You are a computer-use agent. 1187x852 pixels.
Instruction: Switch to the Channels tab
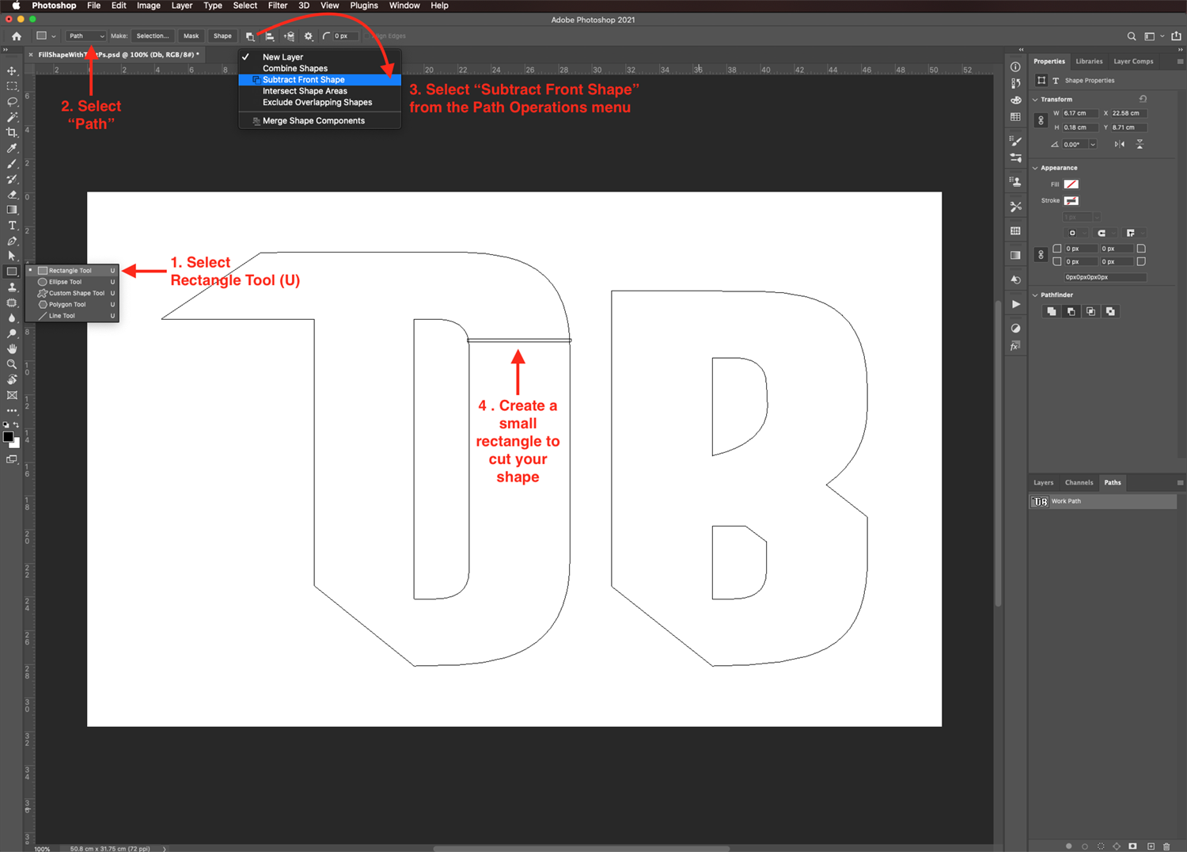[1079, 482]
